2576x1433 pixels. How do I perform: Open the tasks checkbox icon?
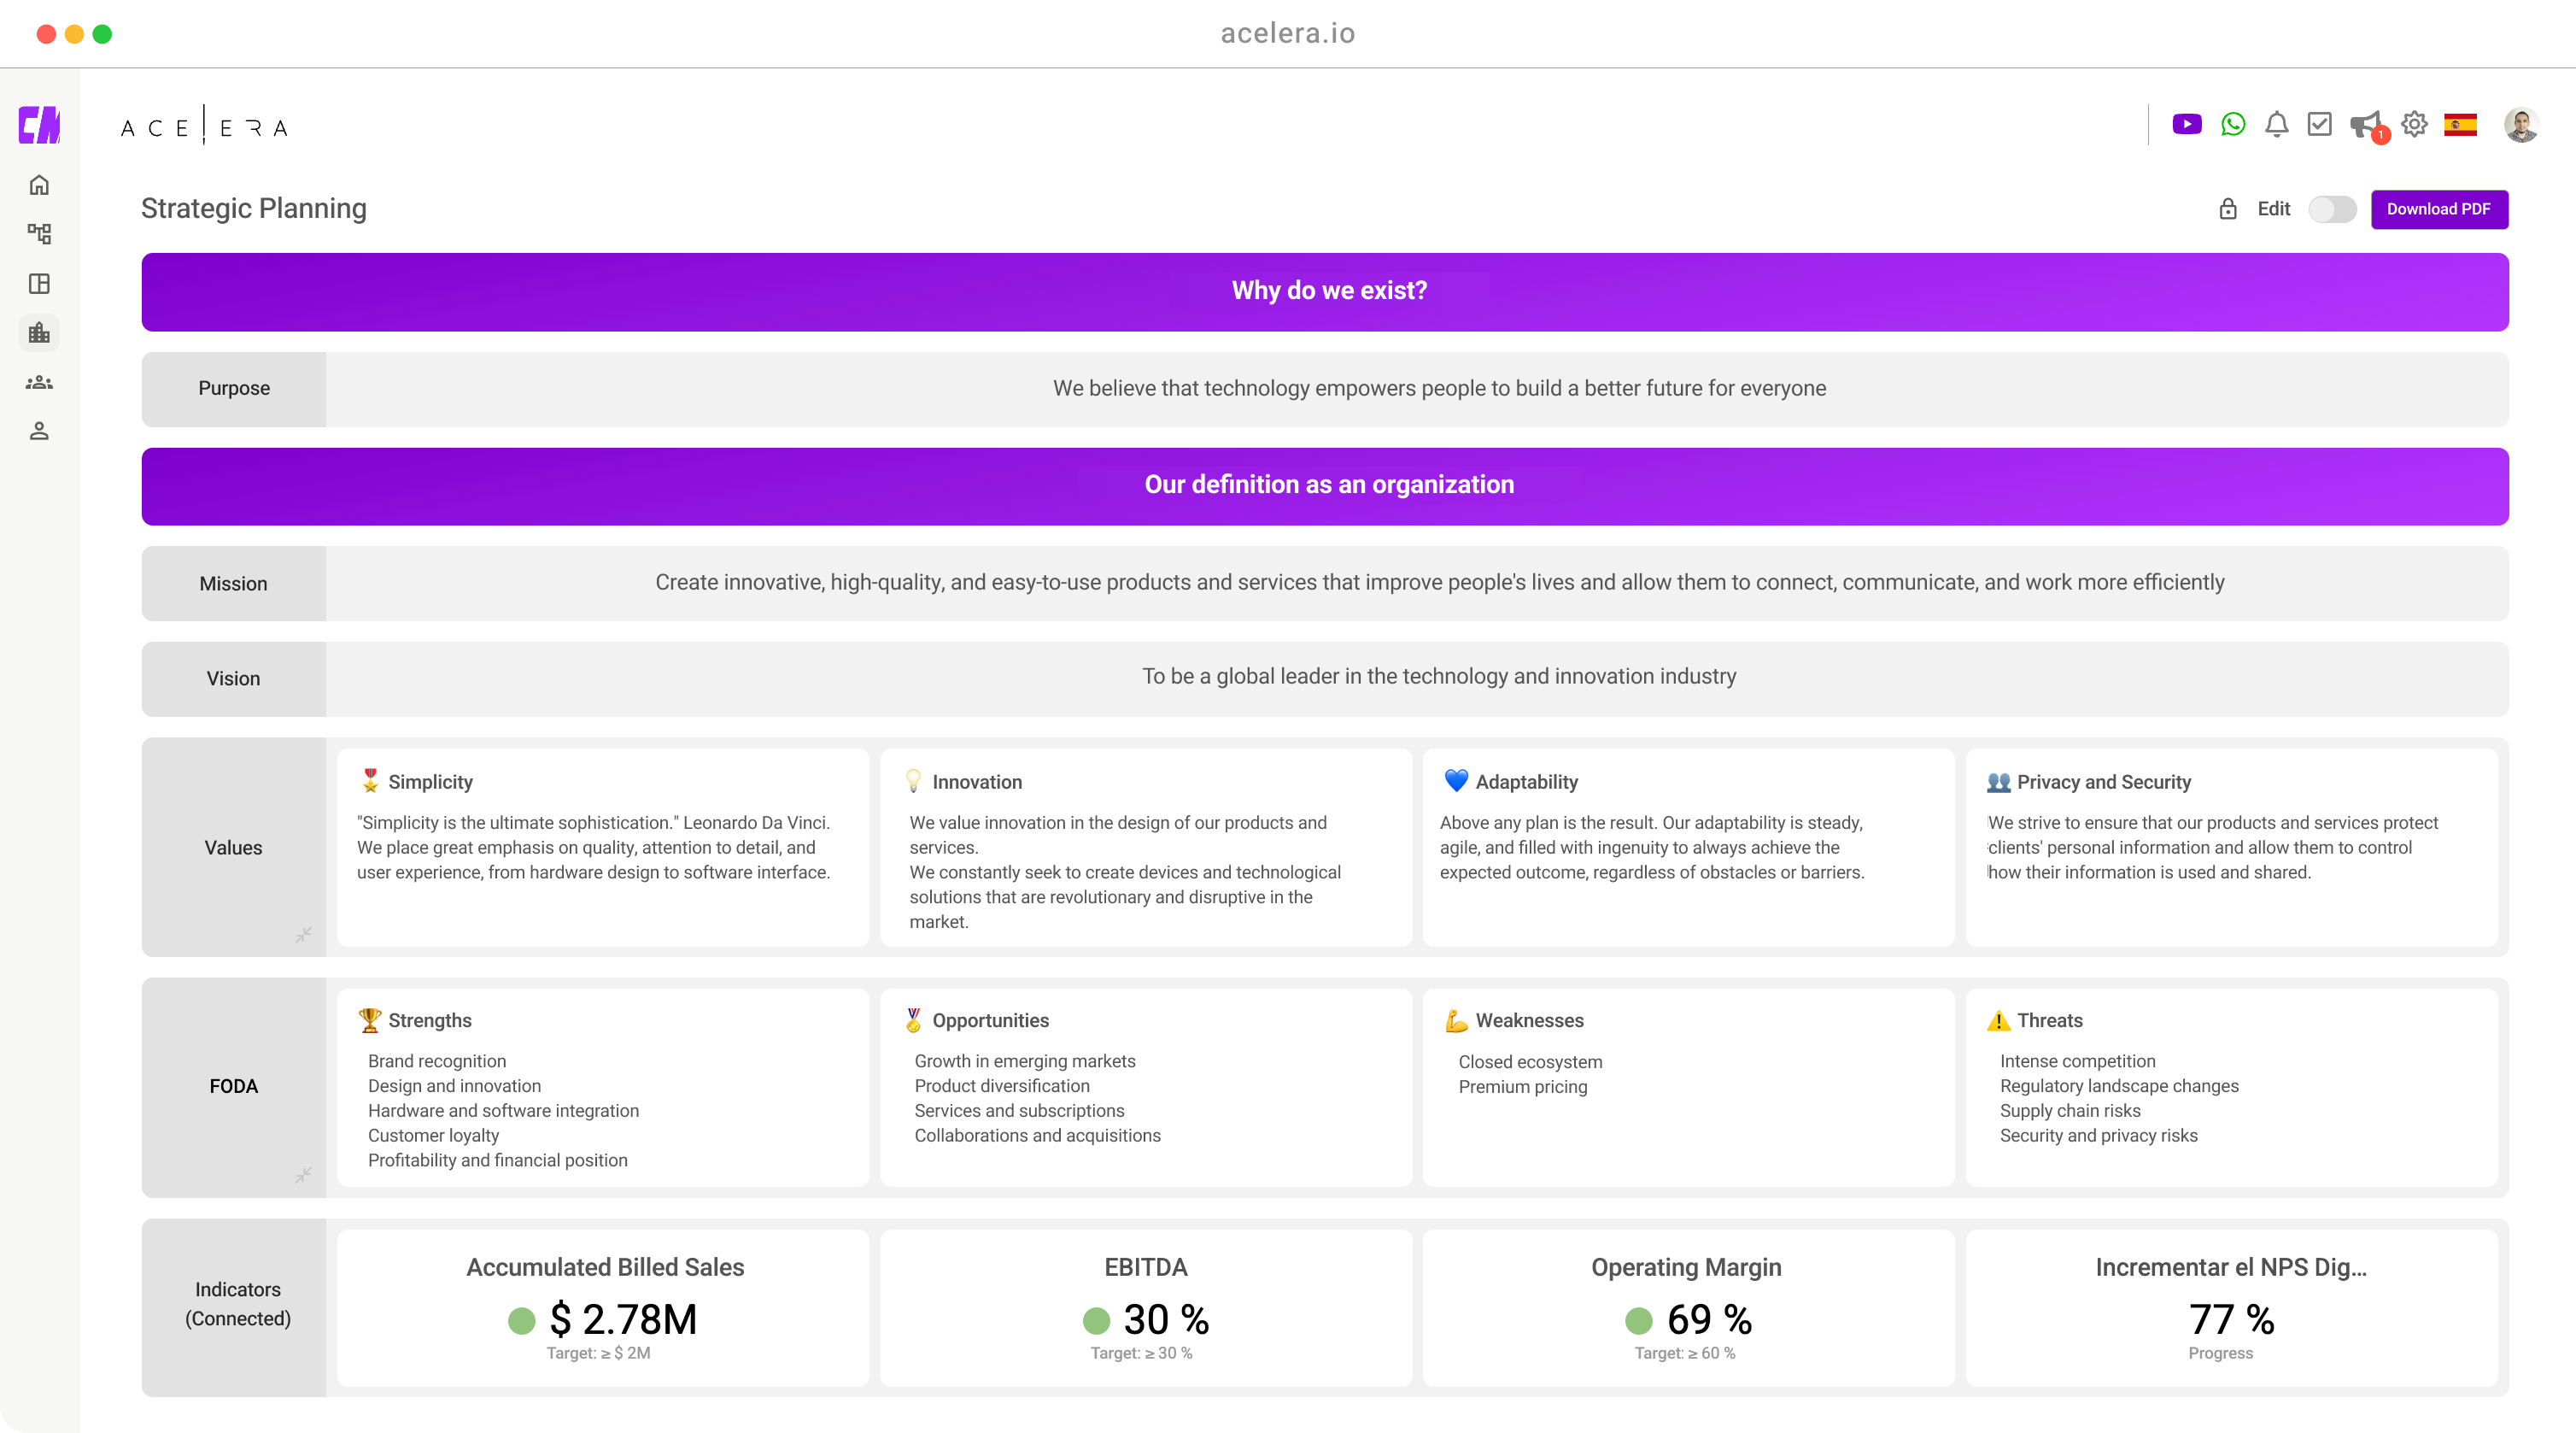2319,124
